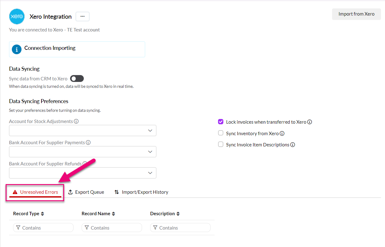This screenshot has height=247, width=385.
Task: Click the Connection Importing info icon
Action: [x=17, y=49]
